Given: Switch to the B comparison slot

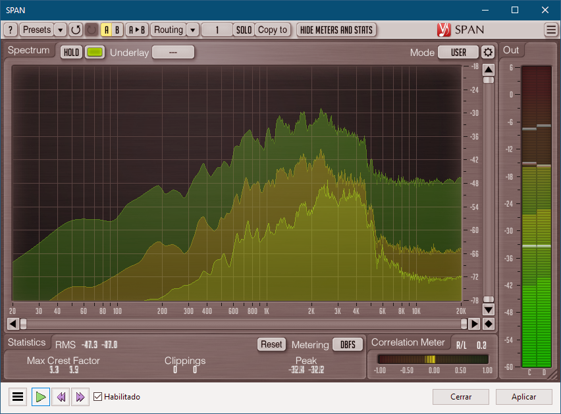Looking at the screenshot, I should 117,30.
